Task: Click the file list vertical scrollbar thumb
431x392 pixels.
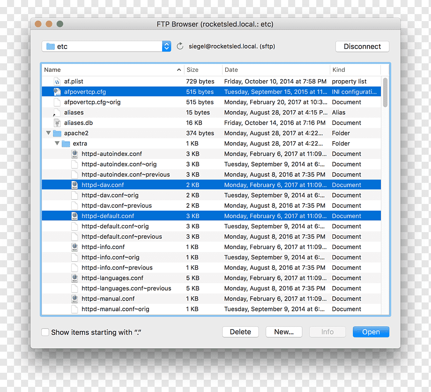Action: point(385,92)
